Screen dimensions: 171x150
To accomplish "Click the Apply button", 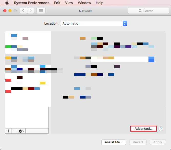I will pyautogui.click(x=158, y=142).
